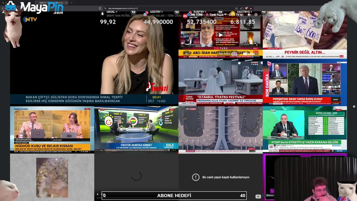Screen dimensions: 357x201
Task: Click the center play button on CNN Türk video
Action: pyautogui.click(x=220, y=35)
